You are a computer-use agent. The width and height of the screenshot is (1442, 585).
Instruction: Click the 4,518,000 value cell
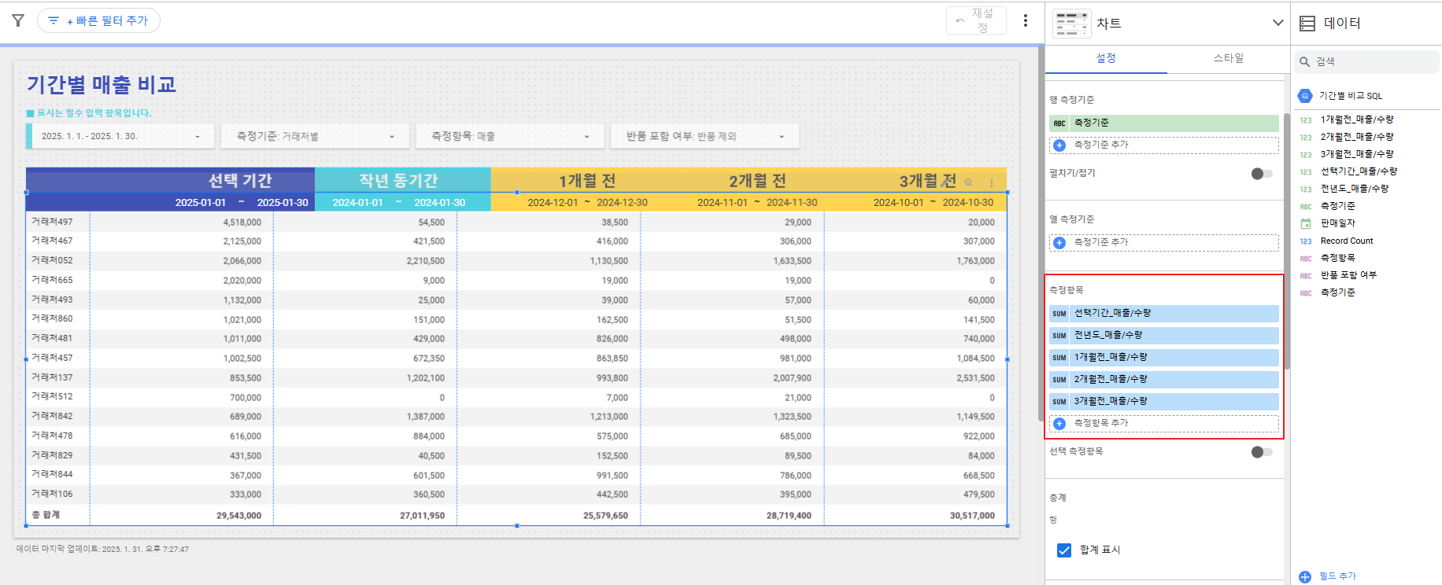click(x=242, y=223)
